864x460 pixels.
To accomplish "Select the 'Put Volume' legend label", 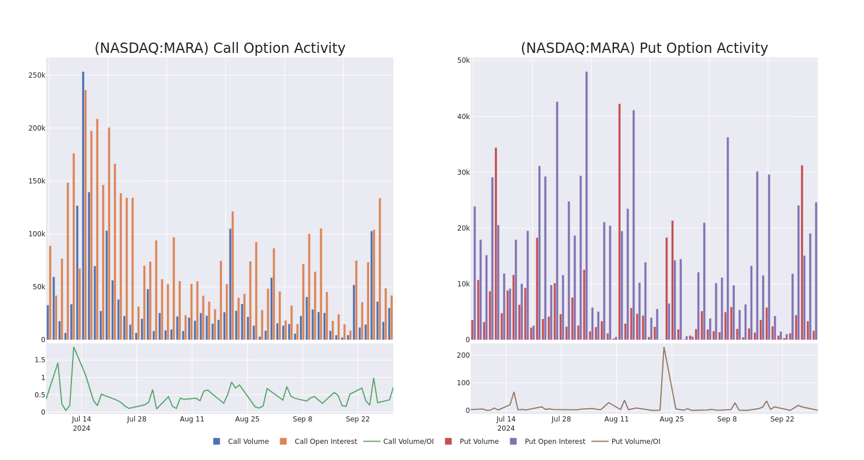I will tap(479, 442).
